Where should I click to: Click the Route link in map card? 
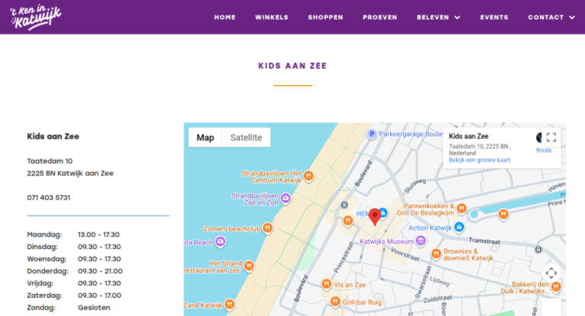coord(544,150)
